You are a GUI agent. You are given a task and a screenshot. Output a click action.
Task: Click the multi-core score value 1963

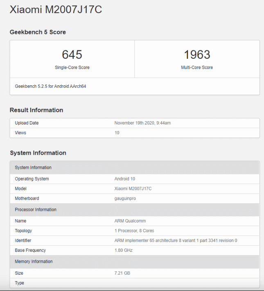197,54
